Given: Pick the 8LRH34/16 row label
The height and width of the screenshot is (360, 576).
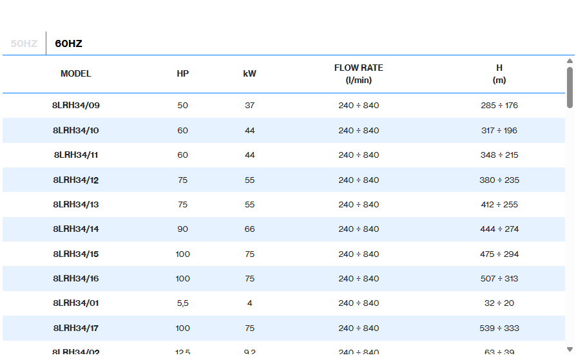Looking at the screenshot, I should (x=76, y=279).
